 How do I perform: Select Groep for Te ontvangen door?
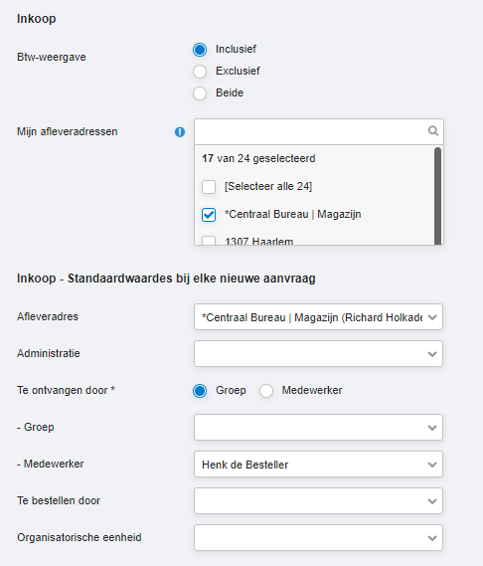point(200,391)
